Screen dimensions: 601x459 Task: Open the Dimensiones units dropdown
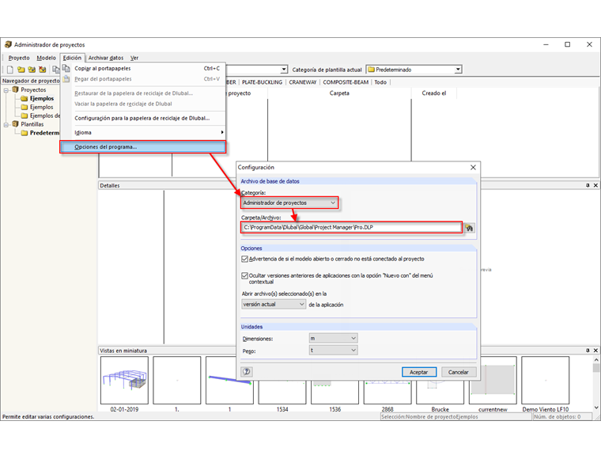tap(333, 338)
